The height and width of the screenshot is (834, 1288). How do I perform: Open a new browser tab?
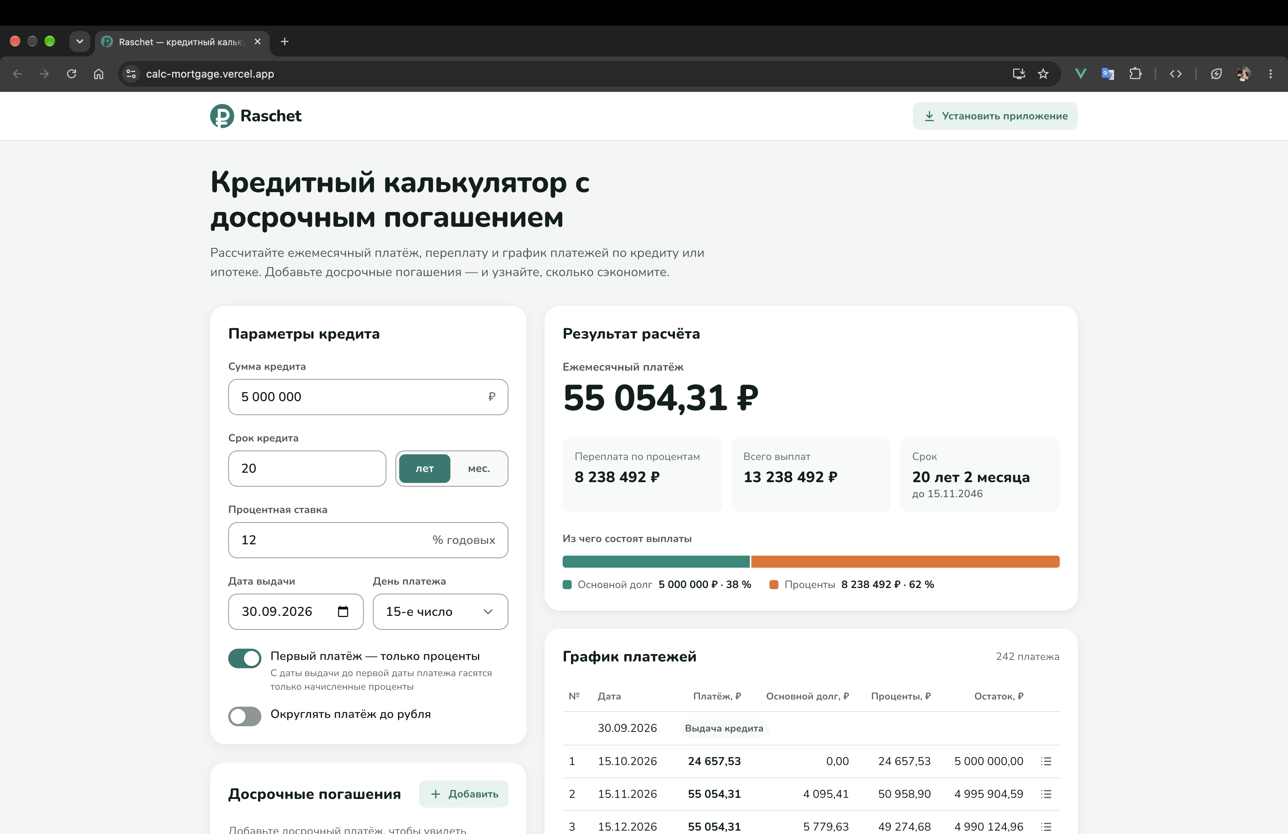[x=285, y=42]
